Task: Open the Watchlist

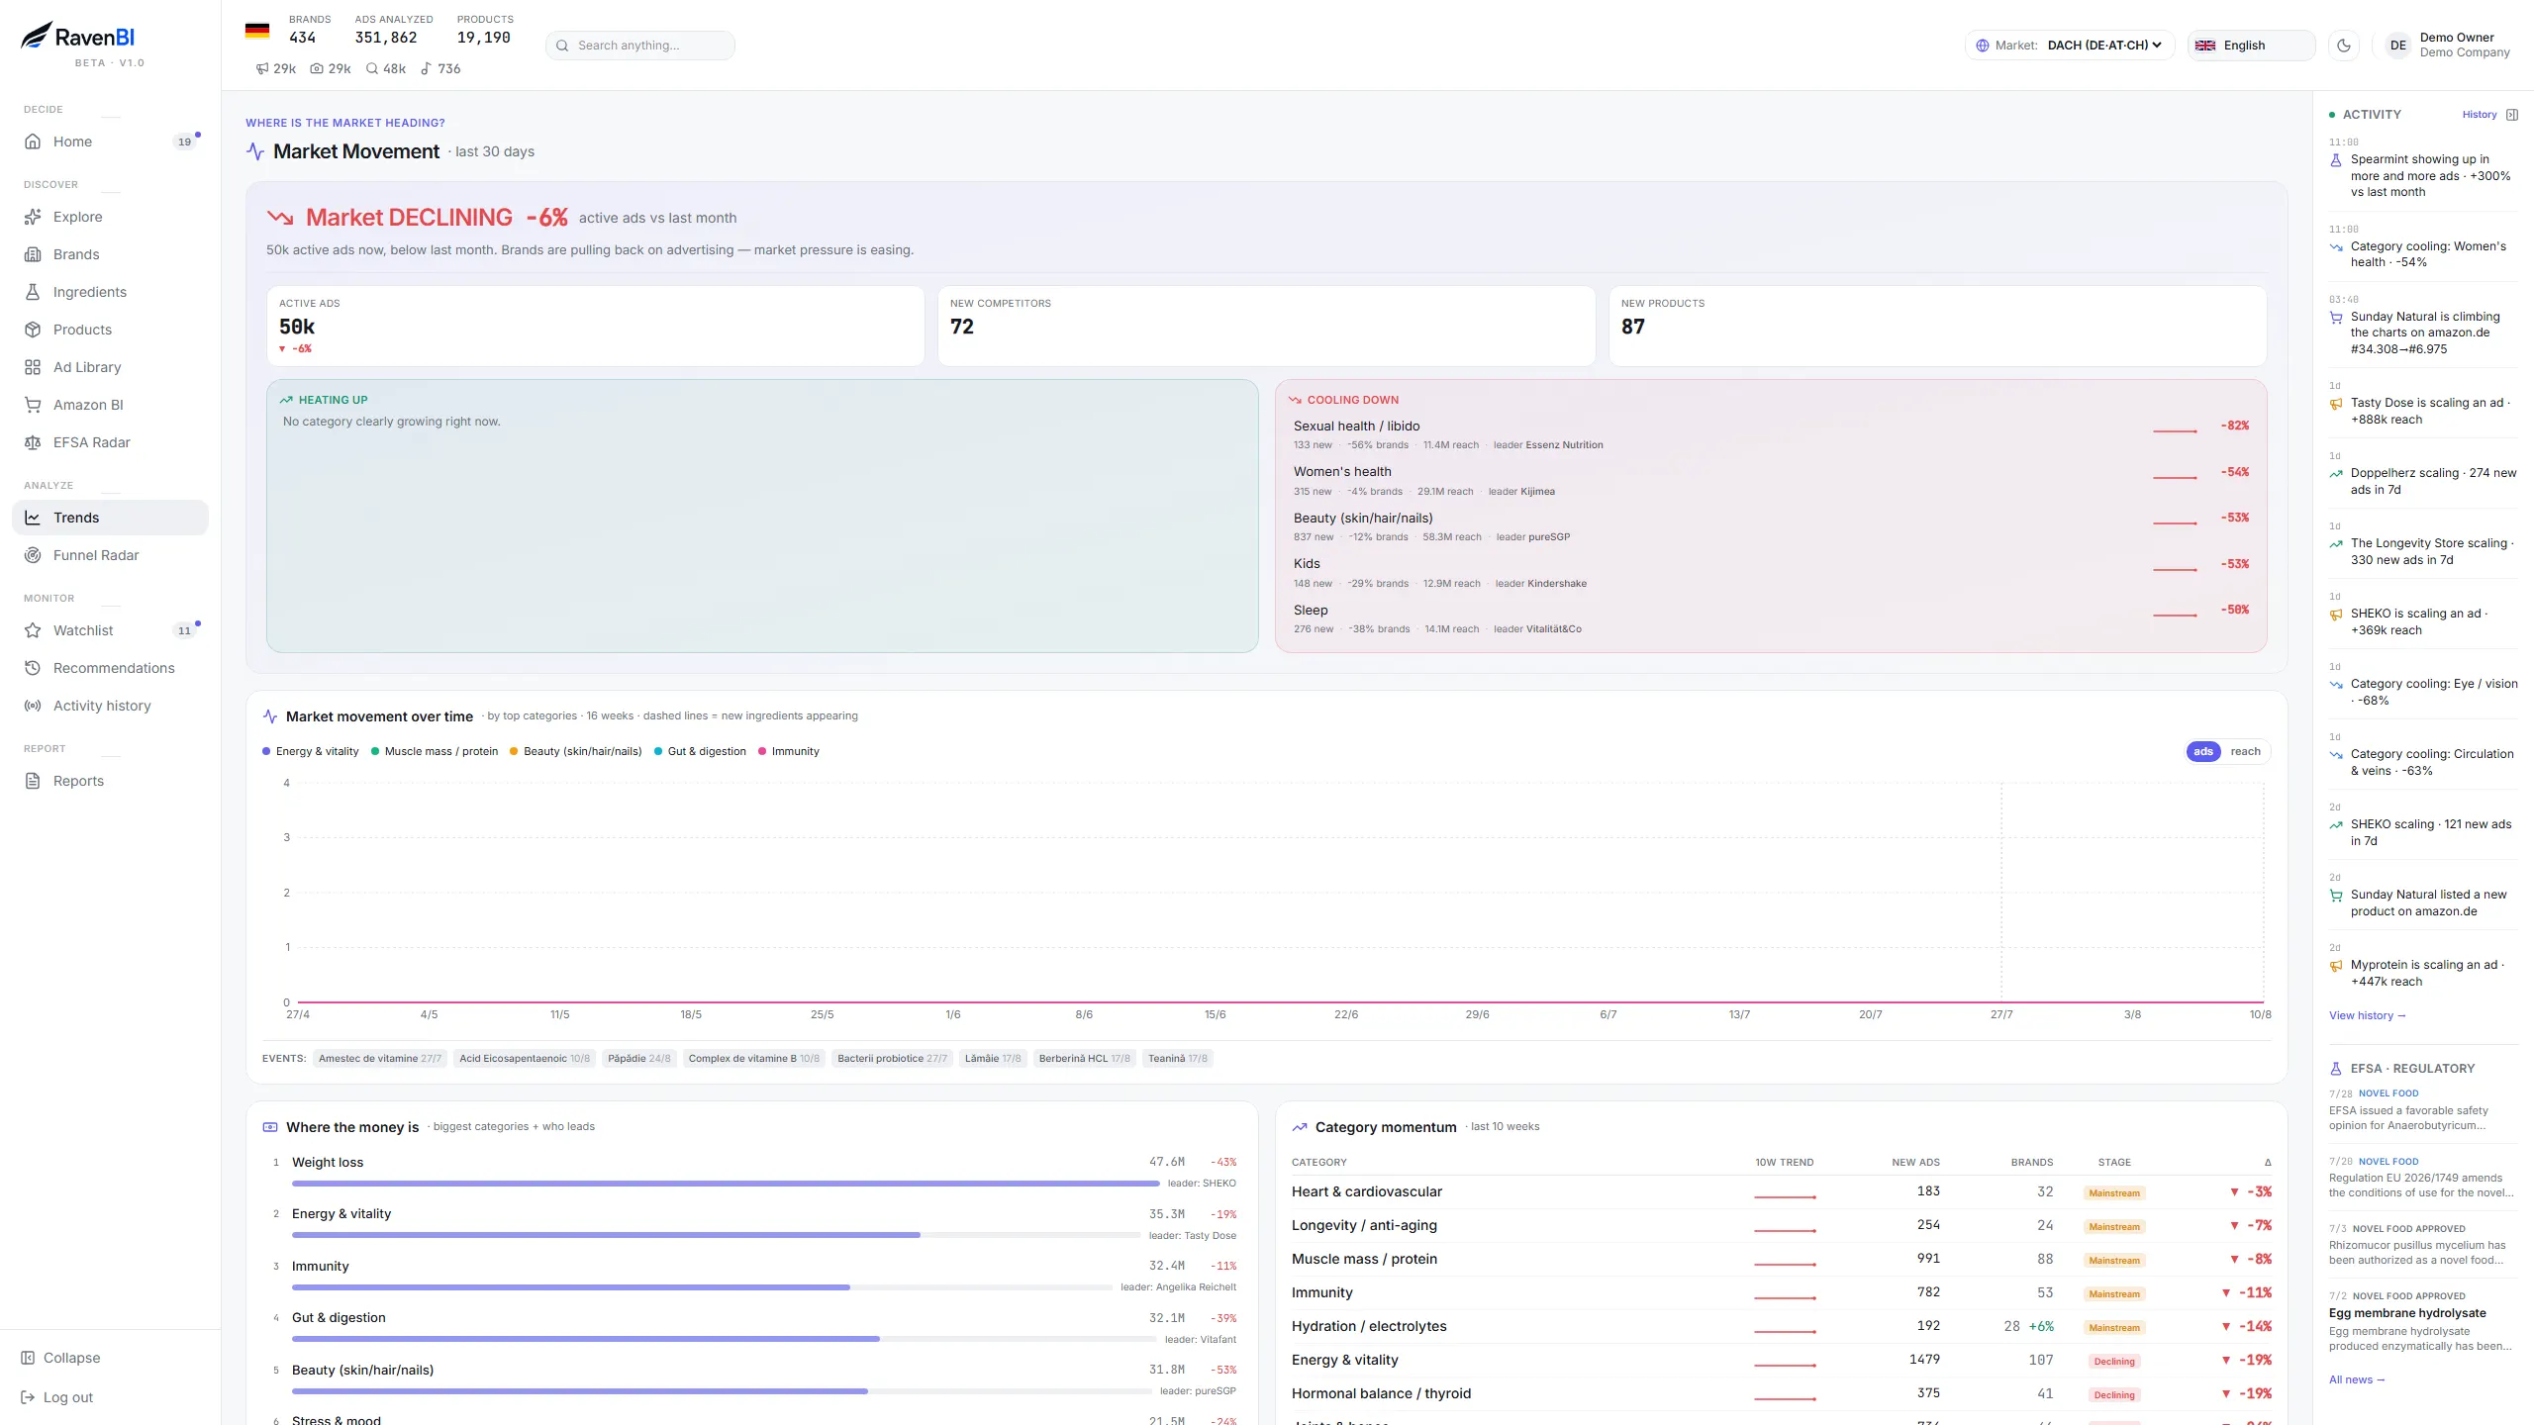Action: pyautogui.click(x=110, y=630)
